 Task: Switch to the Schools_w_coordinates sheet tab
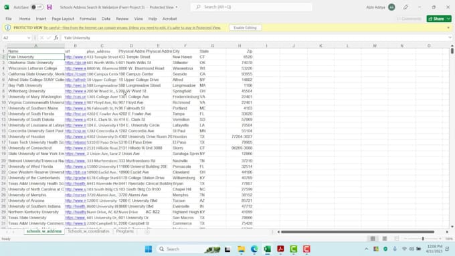88,231
